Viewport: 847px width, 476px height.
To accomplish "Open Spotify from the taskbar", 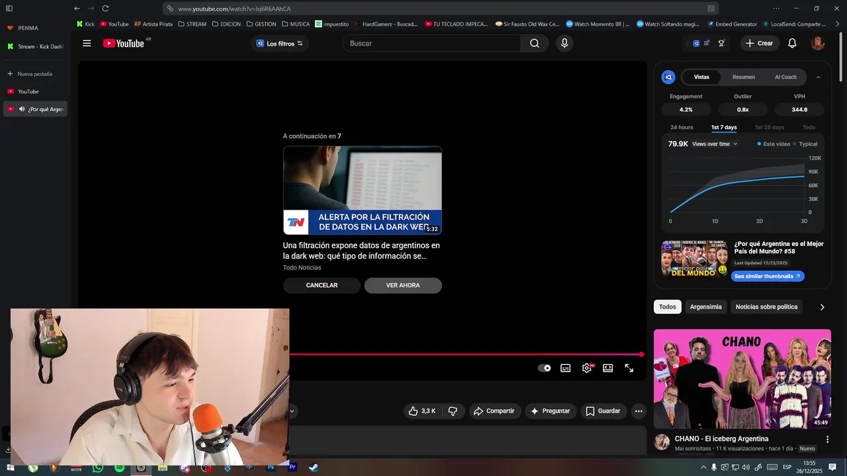I will click(119, 467).
